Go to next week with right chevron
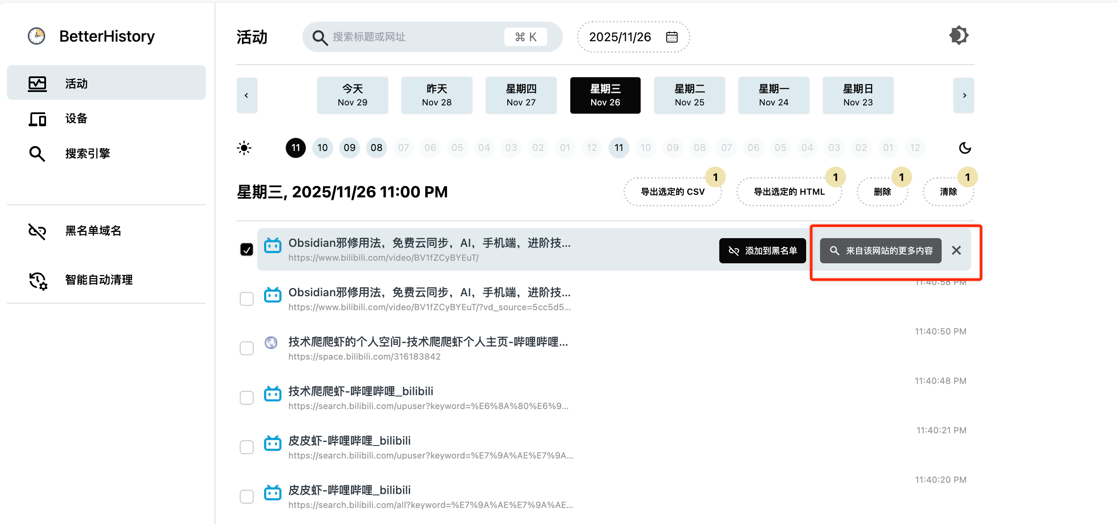The width and height of the screenshot is (1118, 524). coord(964,95)
